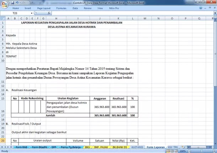217x153 pixels.
Task: Click the horizontal scrollbar thumb
Action: point(198,147)
